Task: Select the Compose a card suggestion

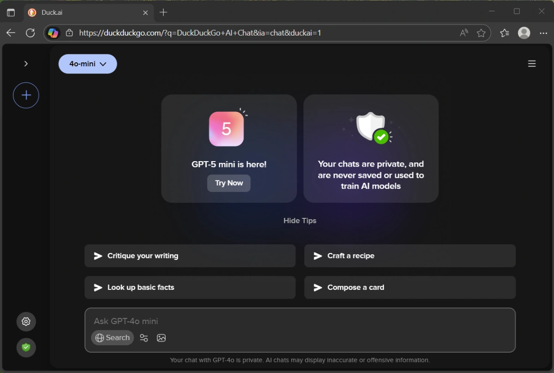Action: [x=410, y=287]
